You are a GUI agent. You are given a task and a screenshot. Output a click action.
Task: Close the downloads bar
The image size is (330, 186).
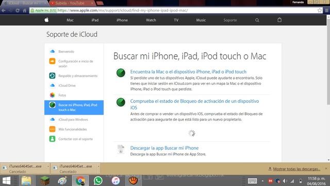pyautogui.click(x=326, y=168)
